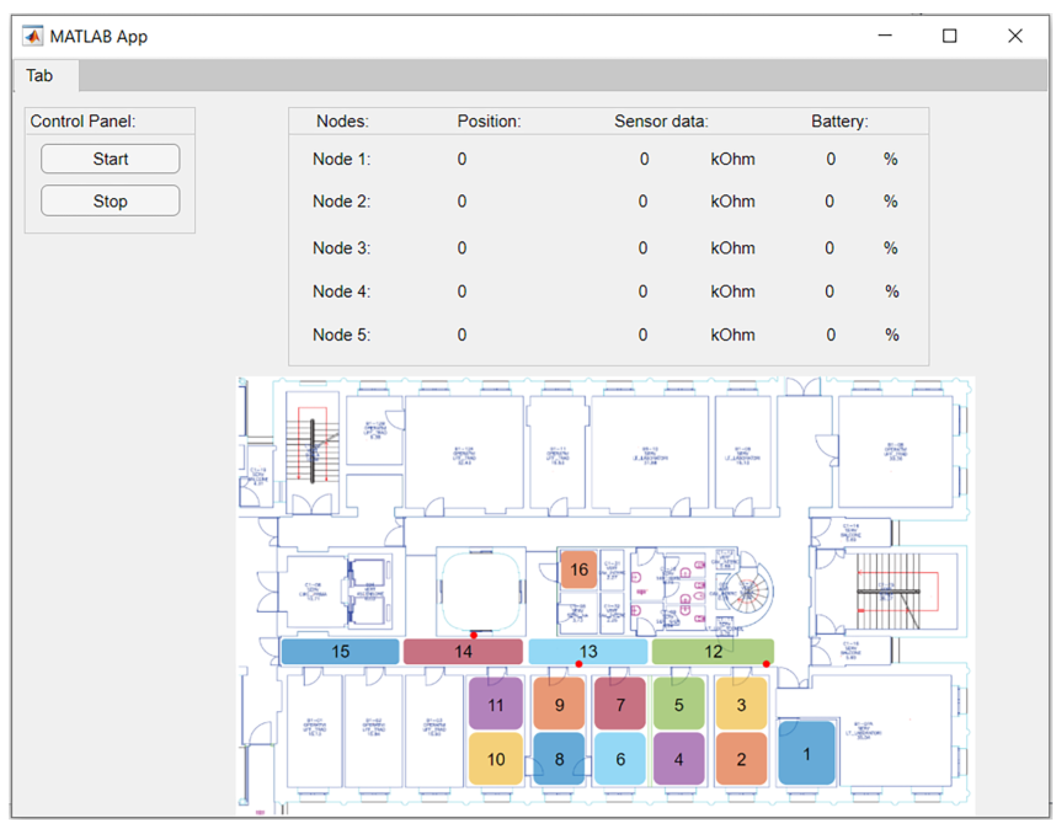Click yellow zone 10 room
This screenshot has height=831, width=1060.
(x=496, y=759)
